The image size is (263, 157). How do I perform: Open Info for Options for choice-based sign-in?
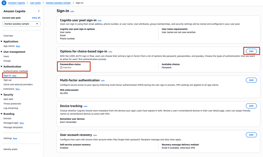[x=110, y=52]
